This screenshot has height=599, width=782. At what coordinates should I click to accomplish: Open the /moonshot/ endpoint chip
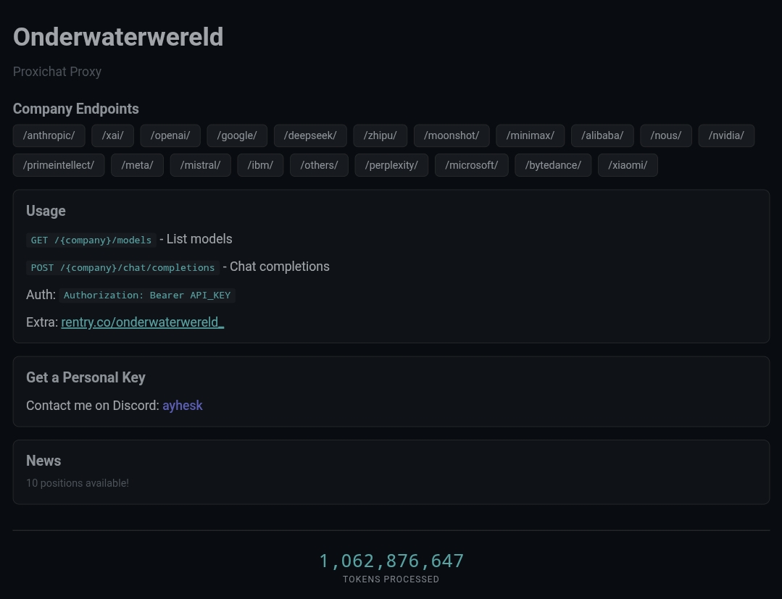click(x=452, y=135)
